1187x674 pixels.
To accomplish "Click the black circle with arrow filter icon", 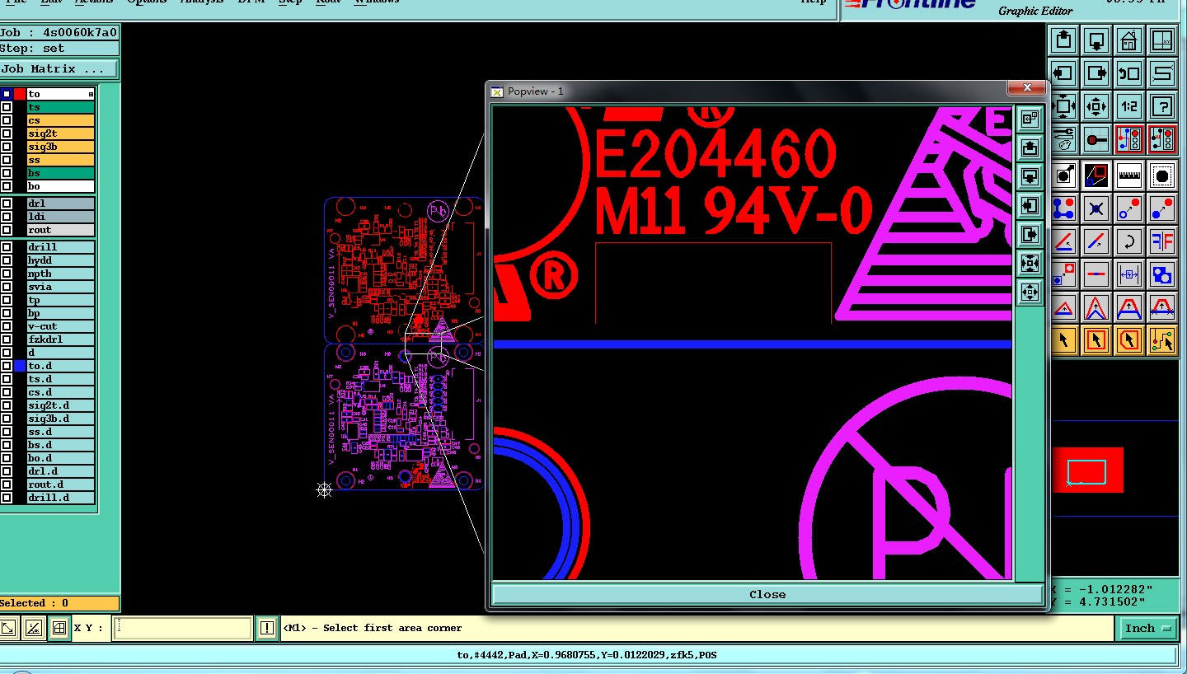I will (1063, 175).
